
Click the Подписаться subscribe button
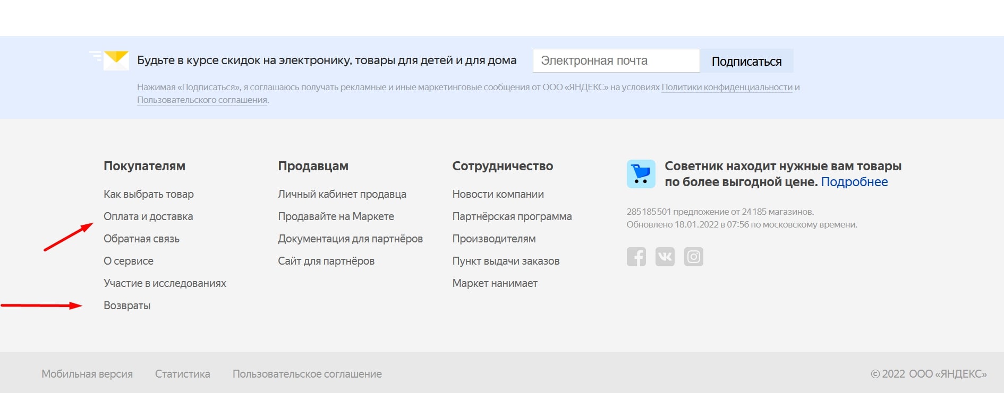pos(746,61)
